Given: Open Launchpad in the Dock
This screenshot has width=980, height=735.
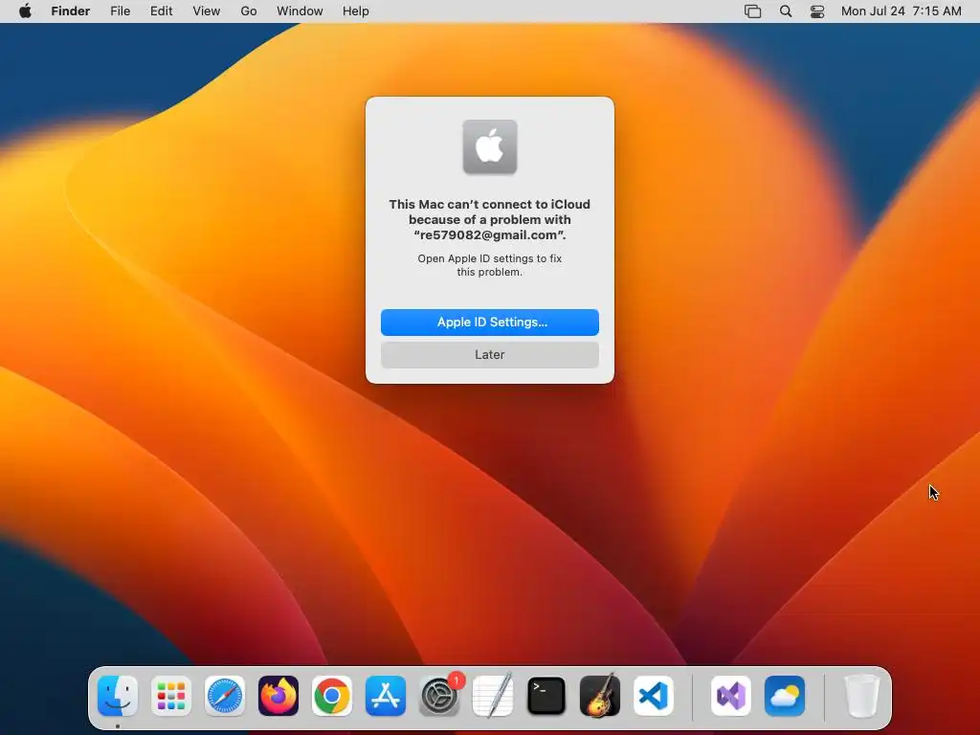Looking at the screenshot, I should tap(171, 697).
